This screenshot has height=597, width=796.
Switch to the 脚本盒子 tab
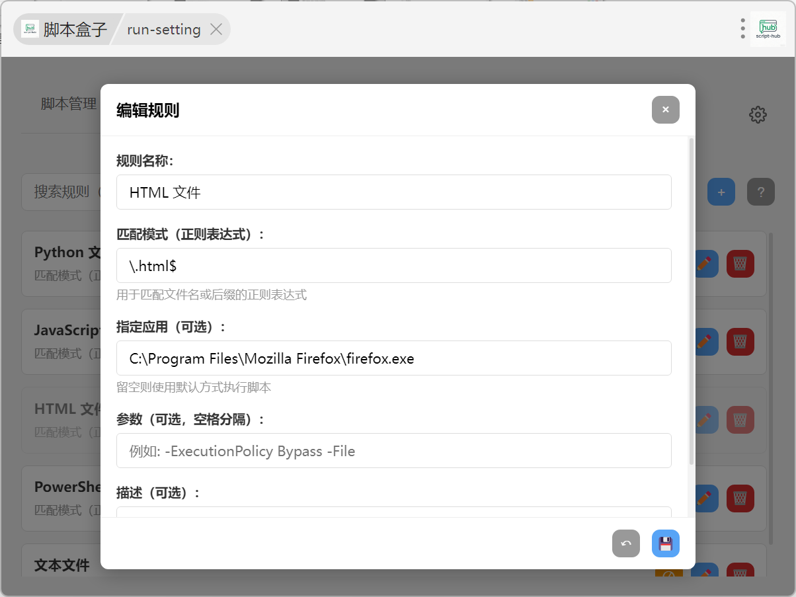(x=65, y=30)
